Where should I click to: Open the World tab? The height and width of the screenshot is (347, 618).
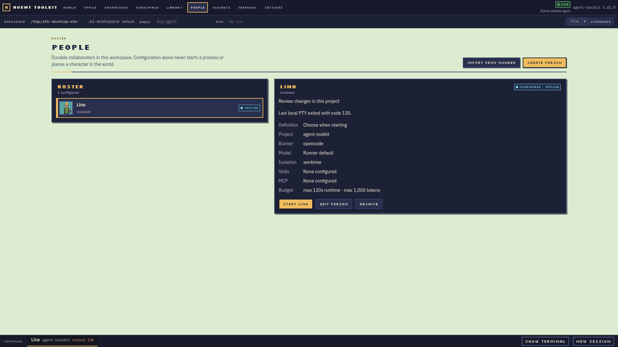point(70,7)
